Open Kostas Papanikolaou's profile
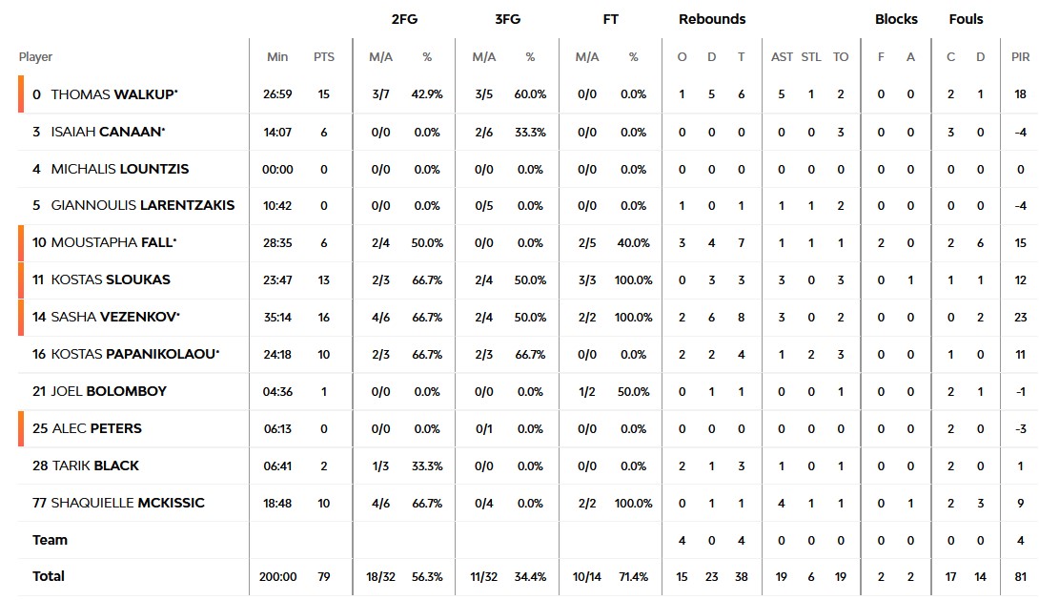 coord(134,354)
